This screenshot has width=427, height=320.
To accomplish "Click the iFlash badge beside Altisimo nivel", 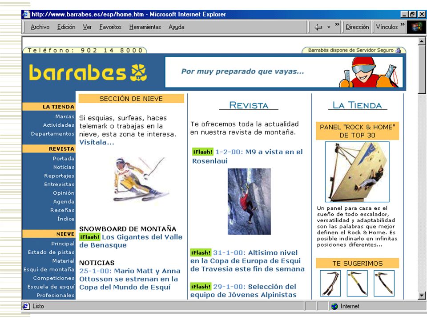I will point(201,253).
